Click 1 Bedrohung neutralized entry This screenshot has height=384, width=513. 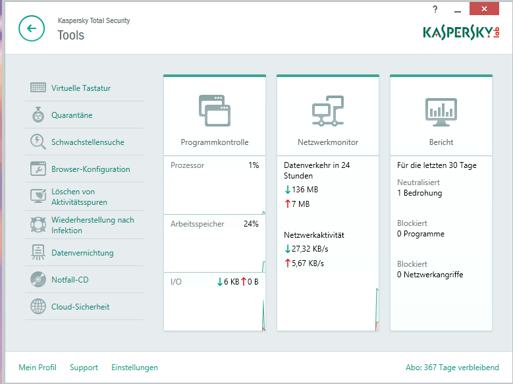click(x=419, y=193)
